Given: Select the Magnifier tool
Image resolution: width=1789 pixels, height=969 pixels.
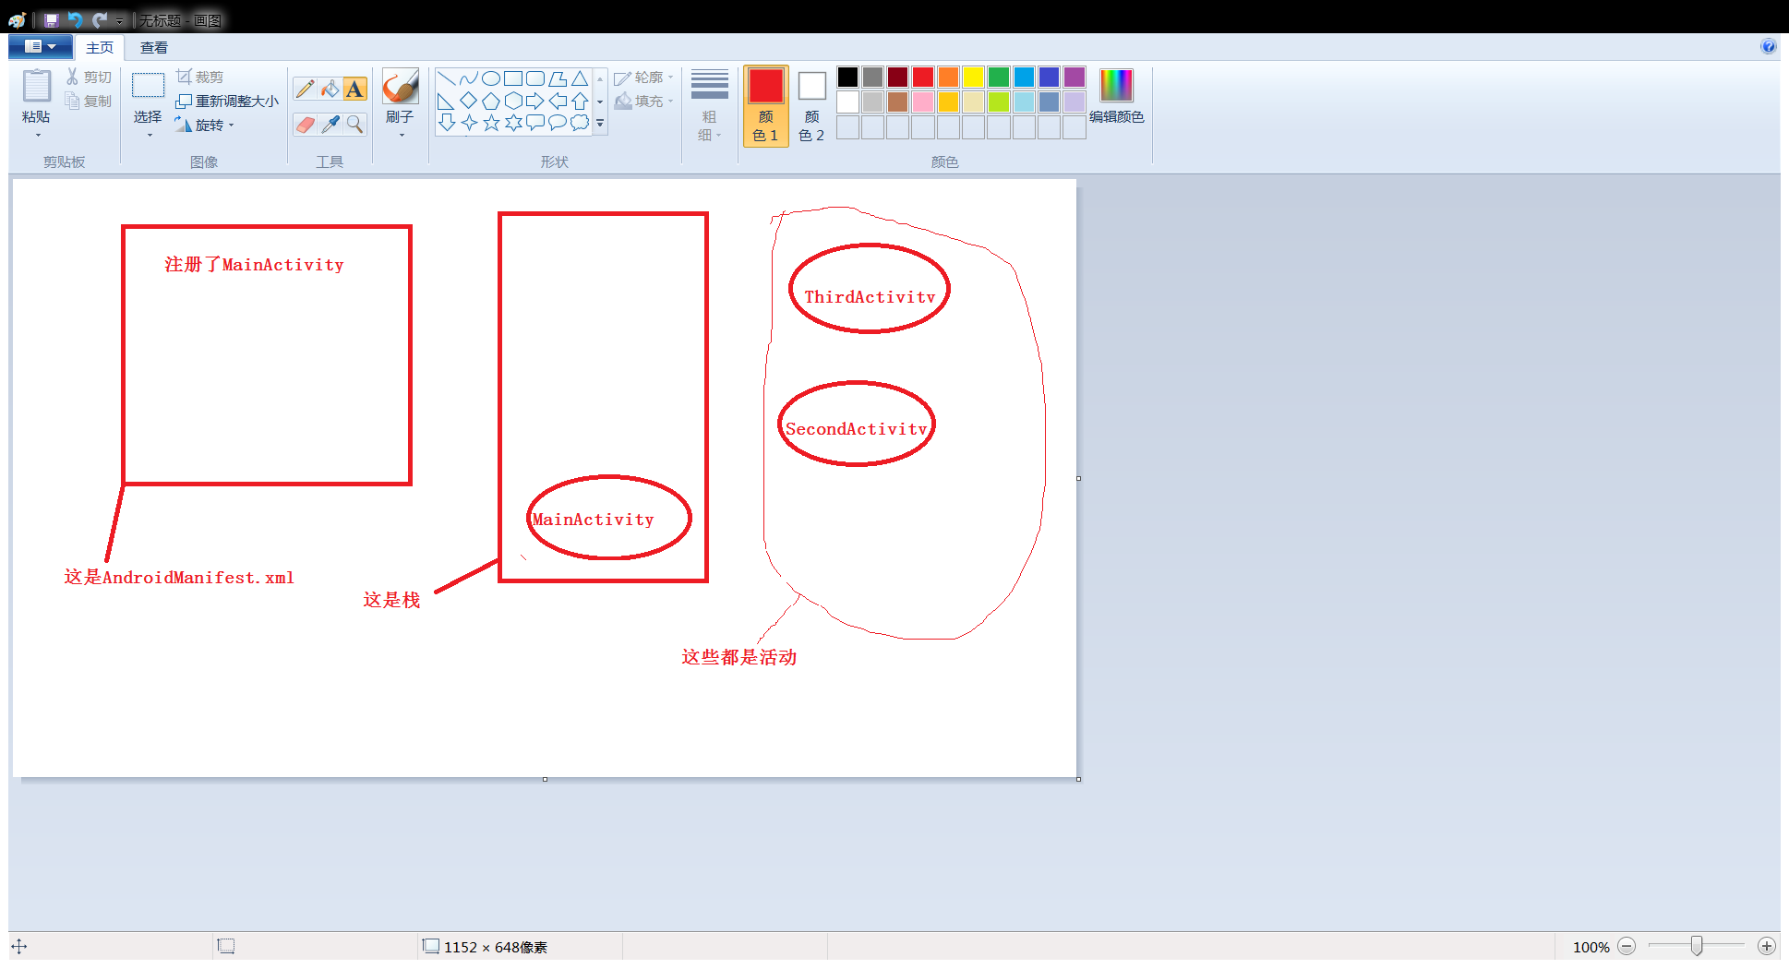Looking at the screenshot, I should click(354, 124).
